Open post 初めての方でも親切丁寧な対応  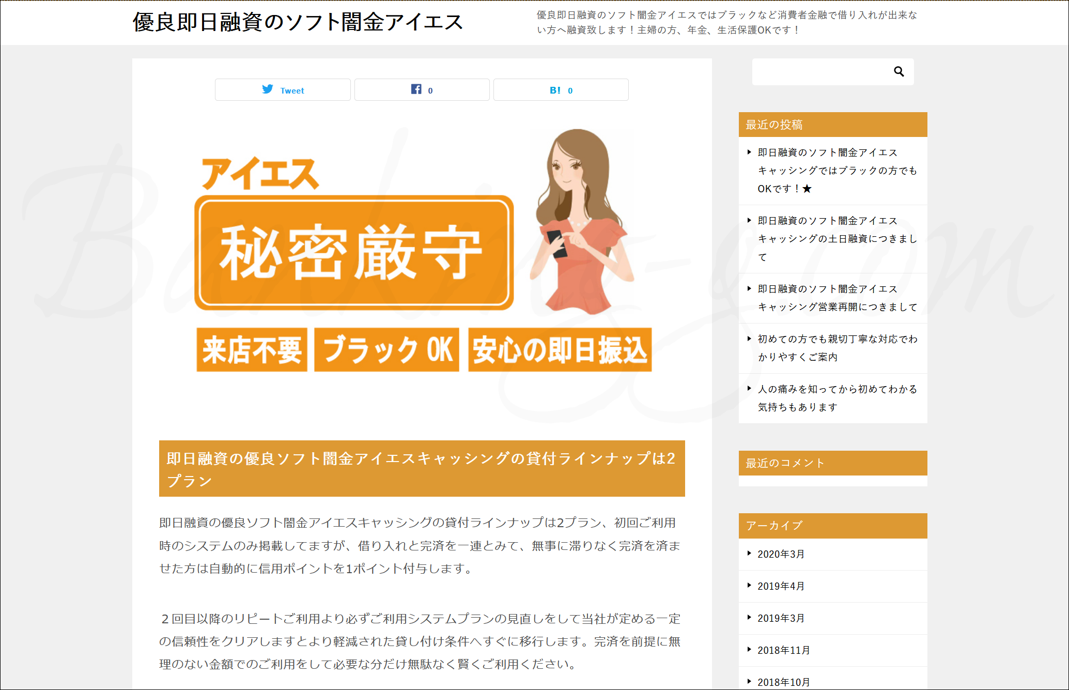[x=836, y=348]
